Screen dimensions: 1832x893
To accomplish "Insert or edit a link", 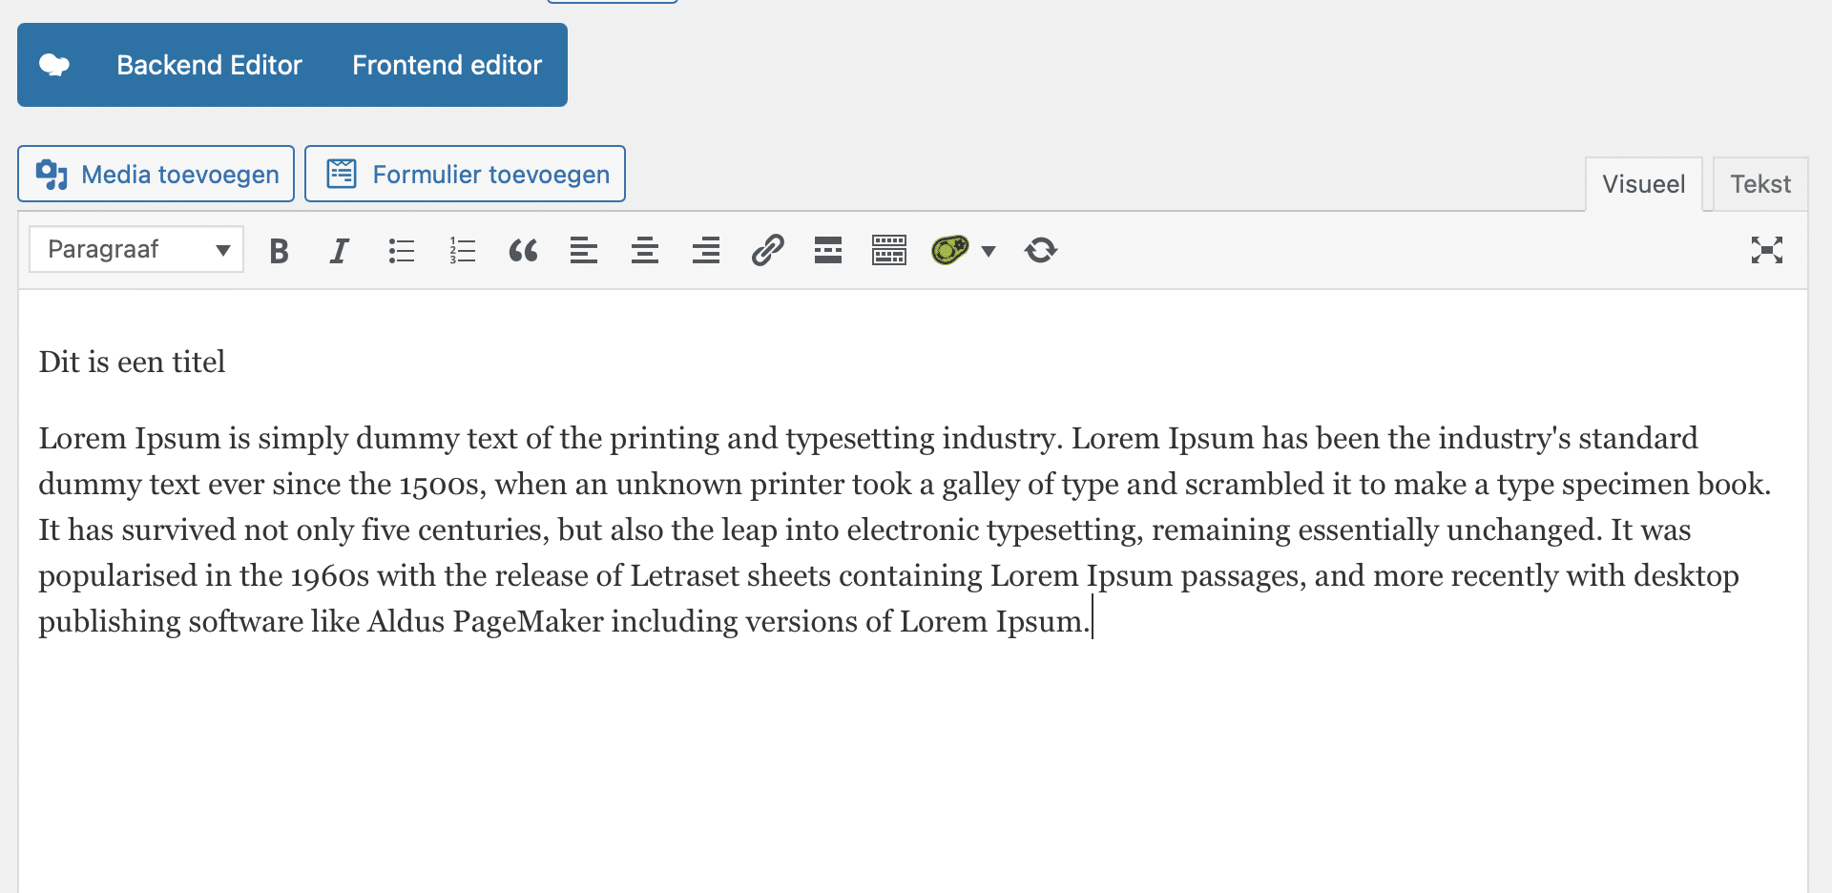I will [767, 251].
